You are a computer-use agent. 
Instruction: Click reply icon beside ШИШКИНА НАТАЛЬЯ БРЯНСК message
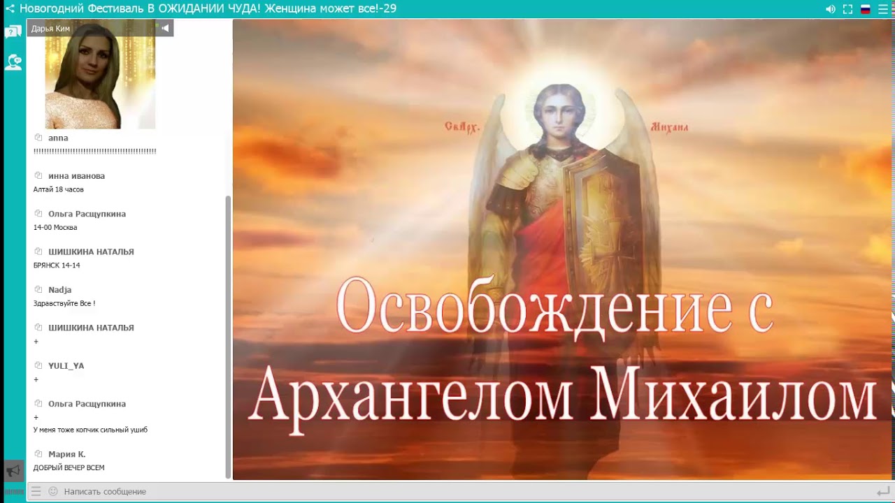(x=38, y=251)
